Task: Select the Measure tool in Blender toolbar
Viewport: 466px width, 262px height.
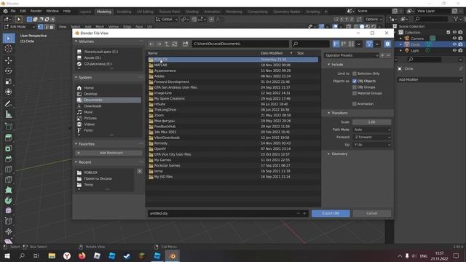Action: click(9, 114)
